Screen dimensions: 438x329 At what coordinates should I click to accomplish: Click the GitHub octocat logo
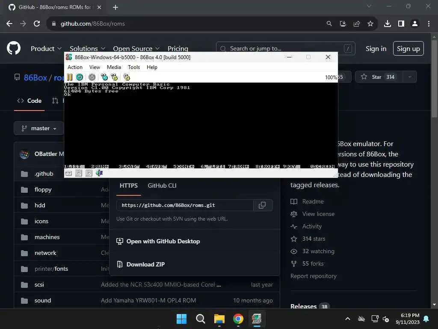pyautogui.click(x=14, y=48)
